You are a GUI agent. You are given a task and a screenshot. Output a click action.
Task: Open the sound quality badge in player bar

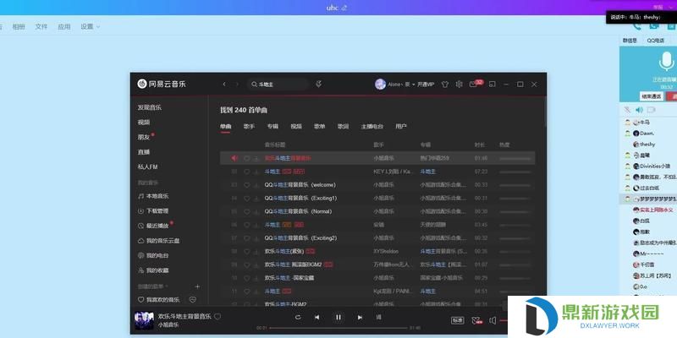pyautogui.click(x=457, y=320)
